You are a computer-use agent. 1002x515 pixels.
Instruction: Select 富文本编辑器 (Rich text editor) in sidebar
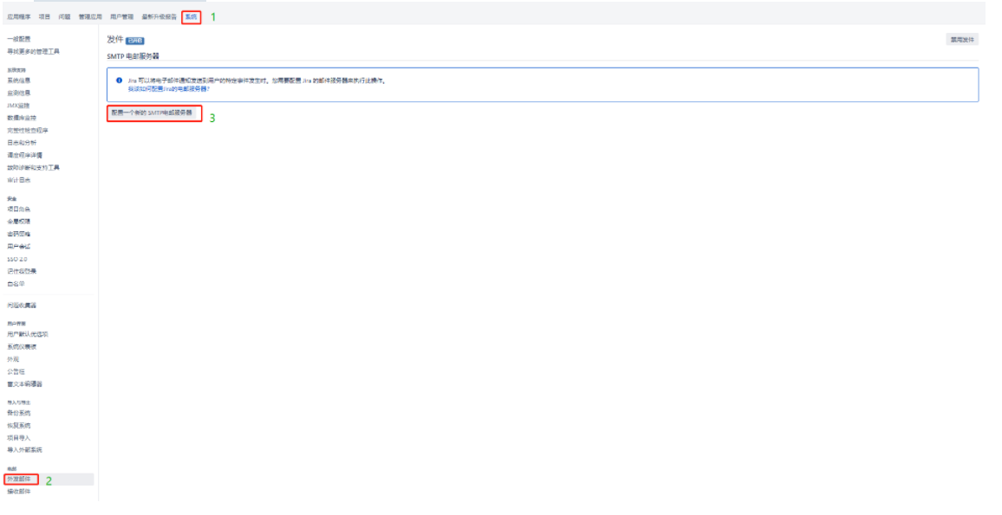(25, 384)
